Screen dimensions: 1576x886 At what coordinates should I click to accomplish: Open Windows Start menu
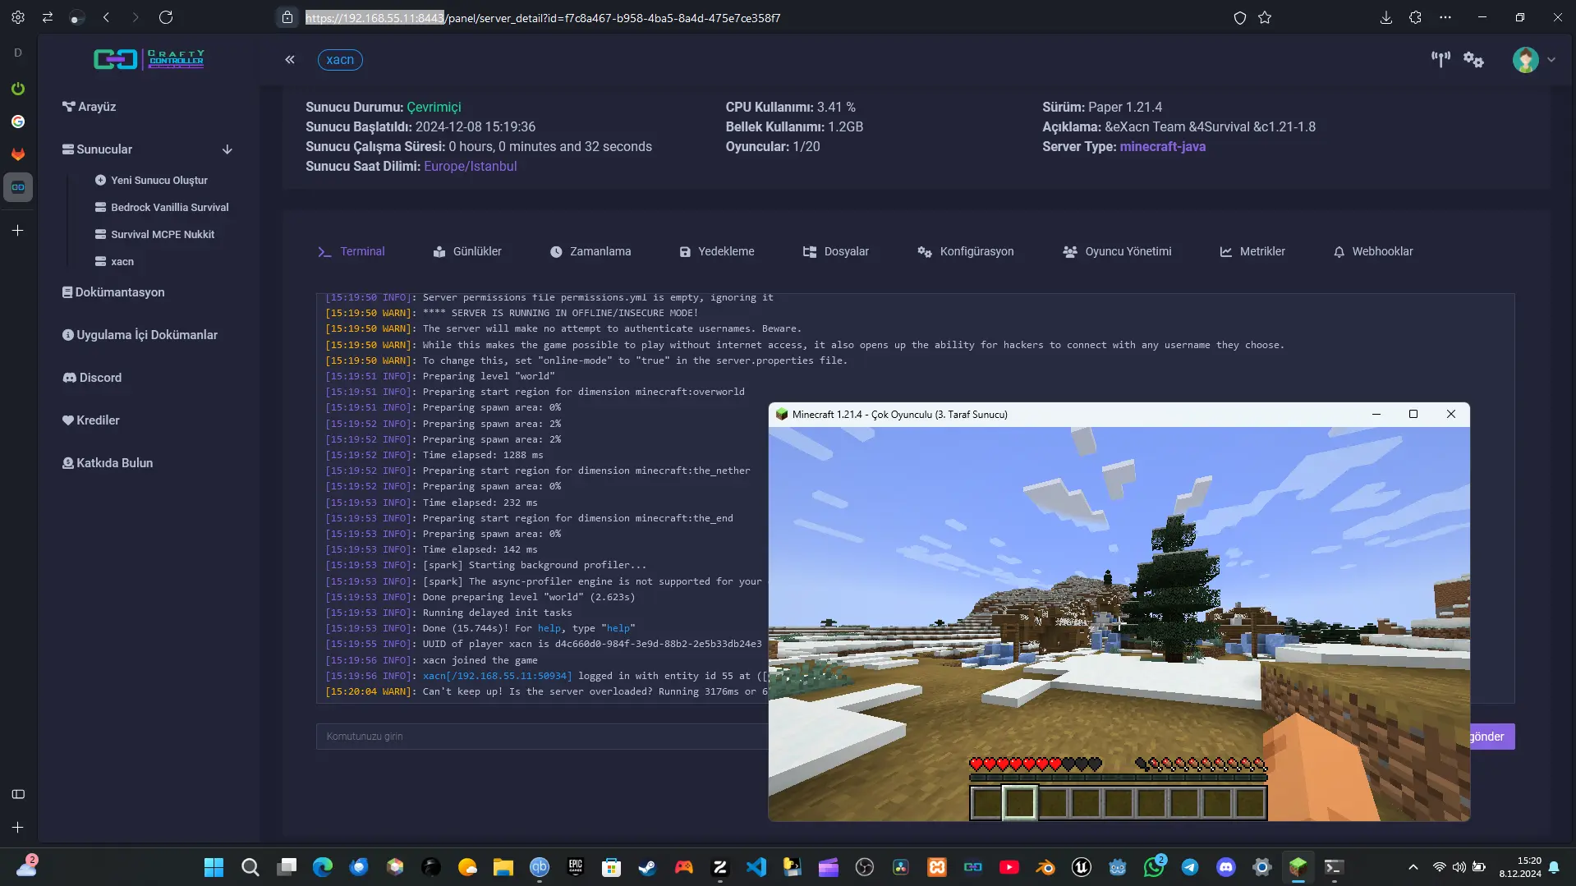(x=214, y=867)
